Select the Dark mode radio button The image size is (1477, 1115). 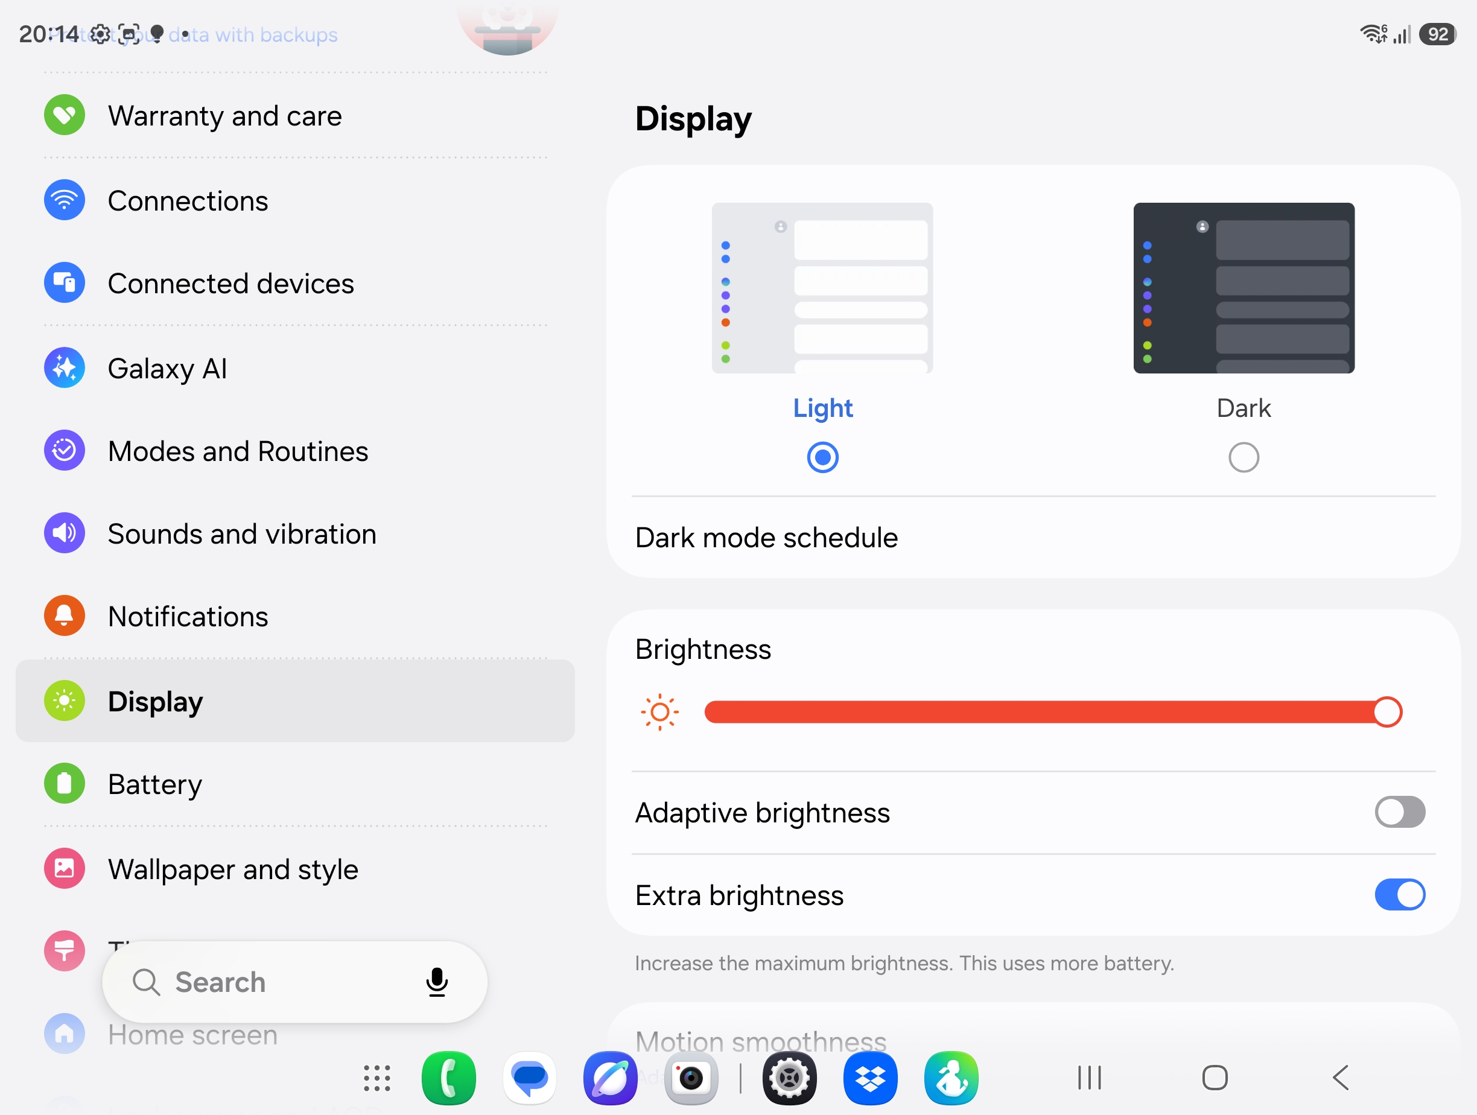1244,457
